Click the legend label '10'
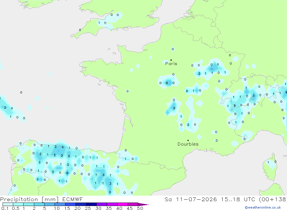Viewport: 287px width, 210px height. [57, 208]
